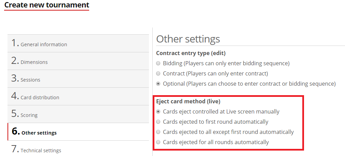Click the Contract entry type (edit) label
The height and width of the screenshot is (156, 345).
coord(191,53)
